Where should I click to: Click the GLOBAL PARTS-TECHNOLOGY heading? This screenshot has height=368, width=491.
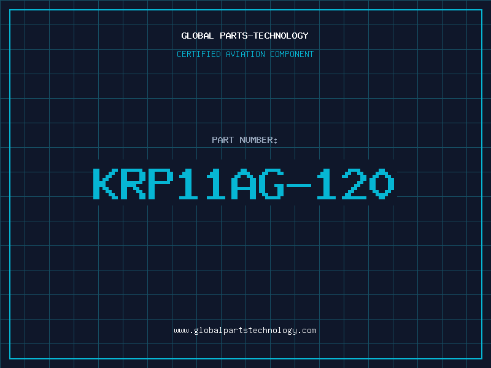pyautogui.click(x=245, y=36)
